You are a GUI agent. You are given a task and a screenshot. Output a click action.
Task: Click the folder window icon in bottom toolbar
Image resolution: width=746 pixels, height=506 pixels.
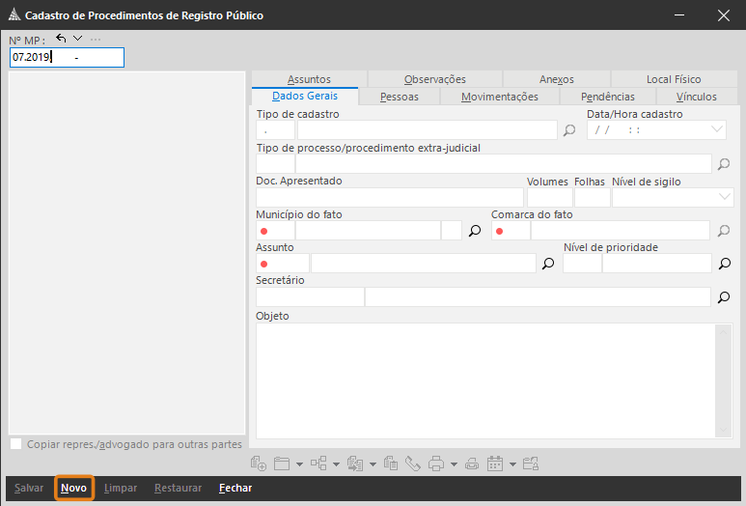point(282,464)
